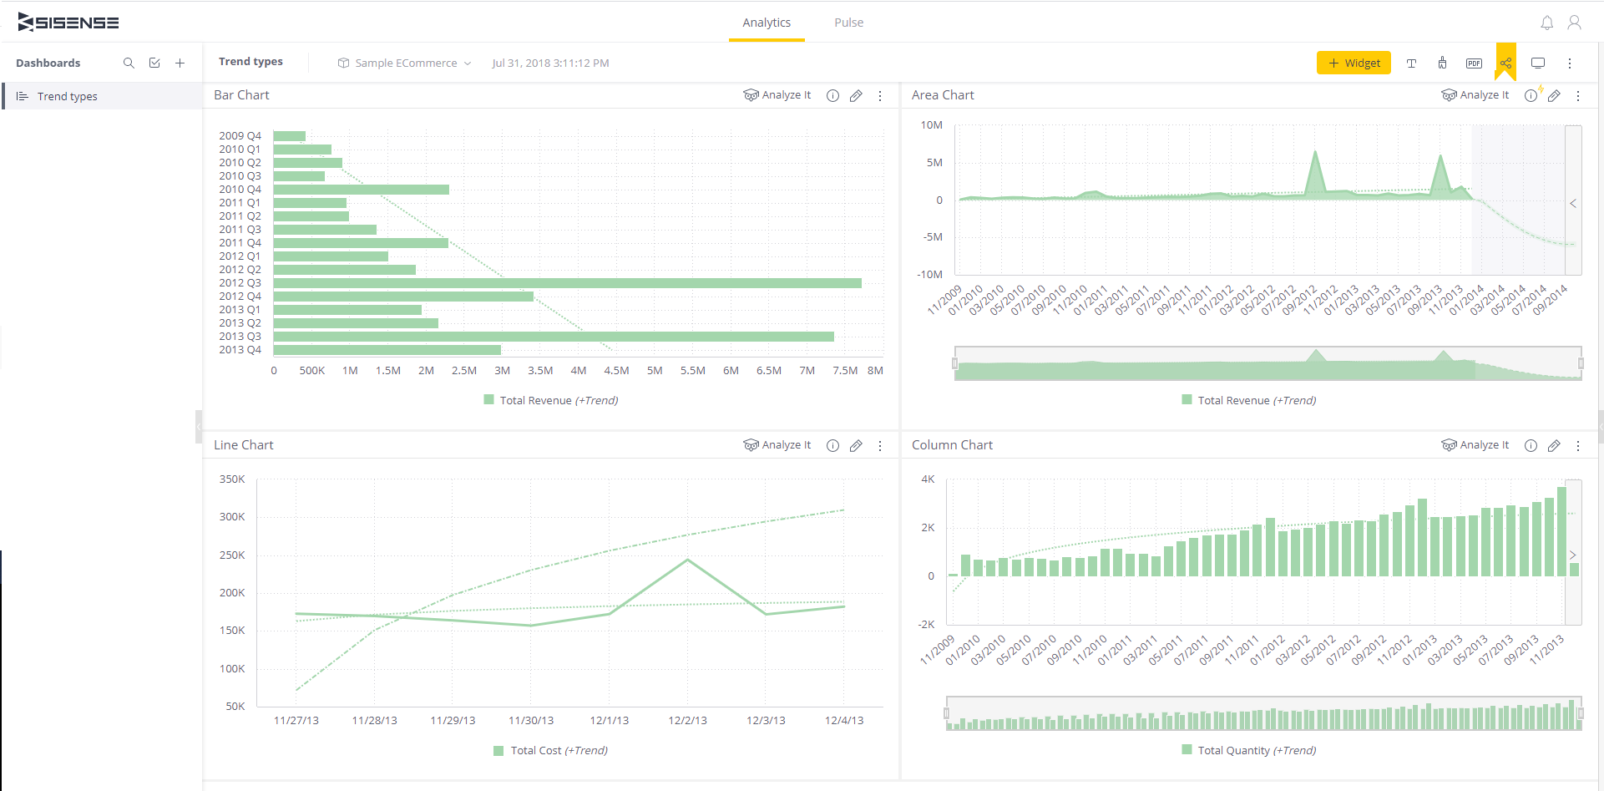The height and width of the screenshot is (791, 1604).
Task: Toggle the Total Quantity legend on Column Chart
Action: [x=1248, y=750]
